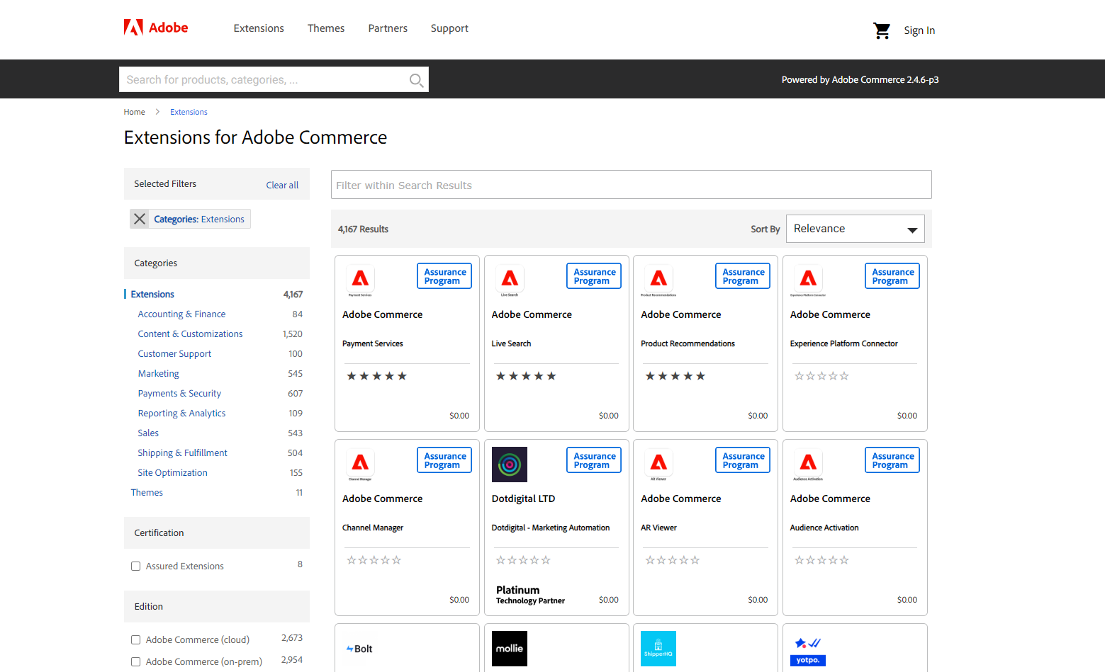Click Assurance Program badge on Product Recommendations
This screenshot has width=1105, height=672.
tap(743, 276)
